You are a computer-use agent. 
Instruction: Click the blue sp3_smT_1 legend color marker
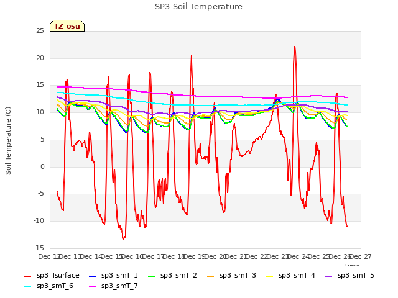(x=93, y=276)
